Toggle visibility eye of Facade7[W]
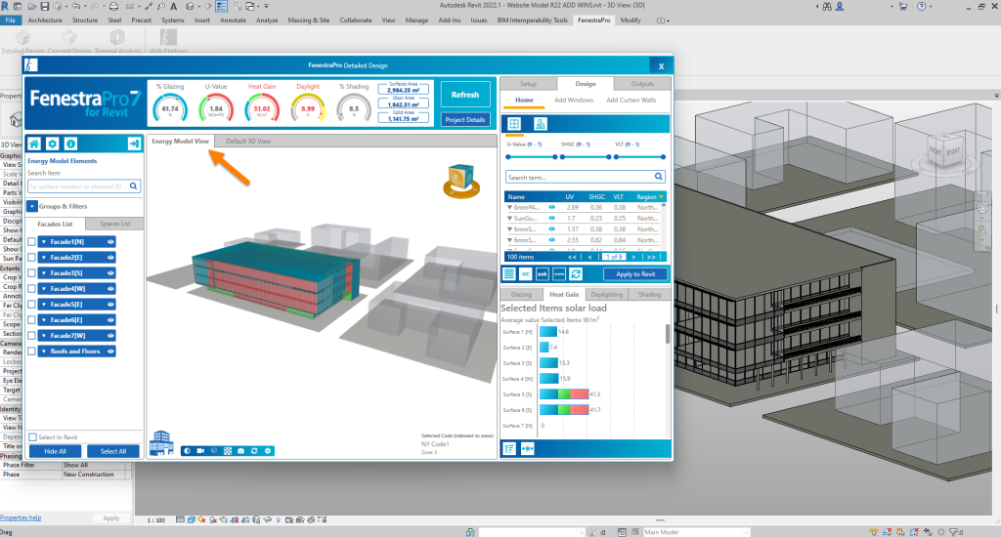The height and width of the screenshot is (537, 1001). (110, 336)
